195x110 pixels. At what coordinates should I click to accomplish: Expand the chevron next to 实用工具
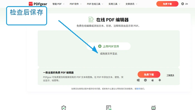pos(120,4)
